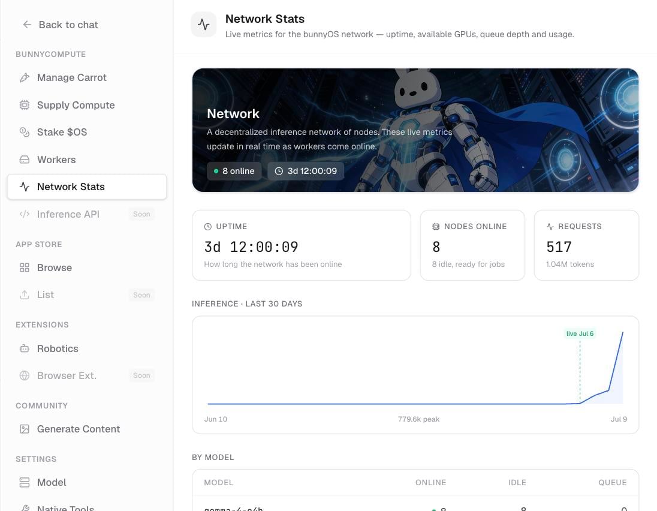Click the clock icon in banner uptime badge
This screenshot has height=511, width=657.
click(279, 171)
